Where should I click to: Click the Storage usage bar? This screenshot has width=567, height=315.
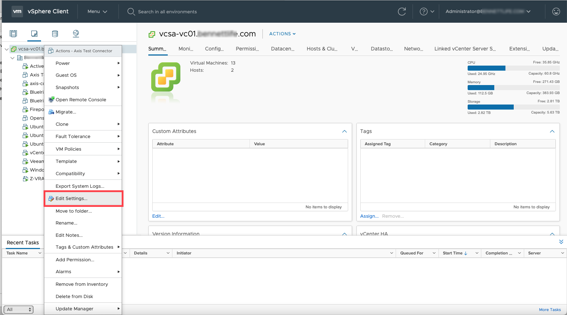[x=513, y=107]
